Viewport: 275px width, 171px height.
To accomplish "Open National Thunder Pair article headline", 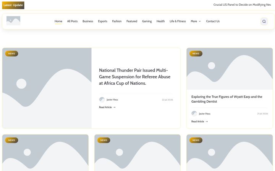I will click(x=134, y=77).
